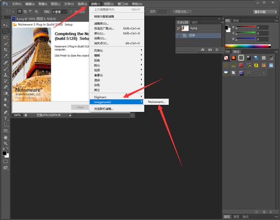Toggle Quick Mask mode in toolbox
The width and height of the screenshot is (280, 220).
pos(6,161)
